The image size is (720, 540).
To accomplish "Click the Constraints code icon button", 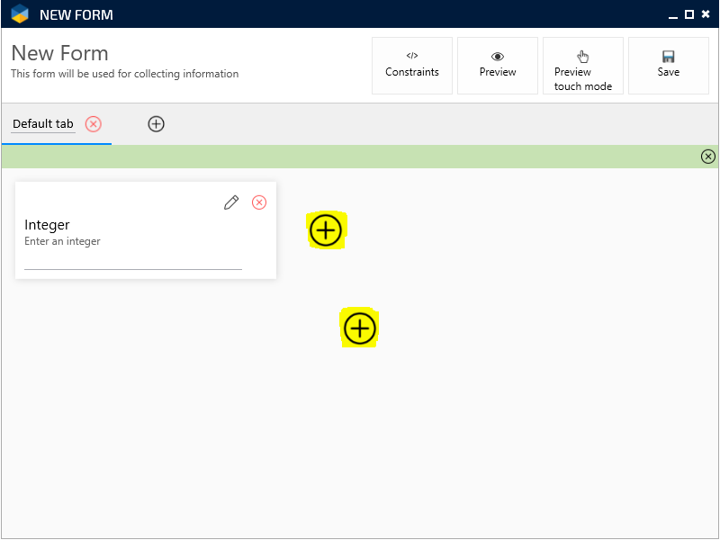I will pos(412,65).
